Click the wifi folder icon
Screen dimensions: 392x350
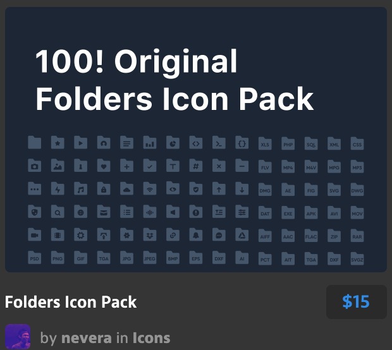coord(150,188)
